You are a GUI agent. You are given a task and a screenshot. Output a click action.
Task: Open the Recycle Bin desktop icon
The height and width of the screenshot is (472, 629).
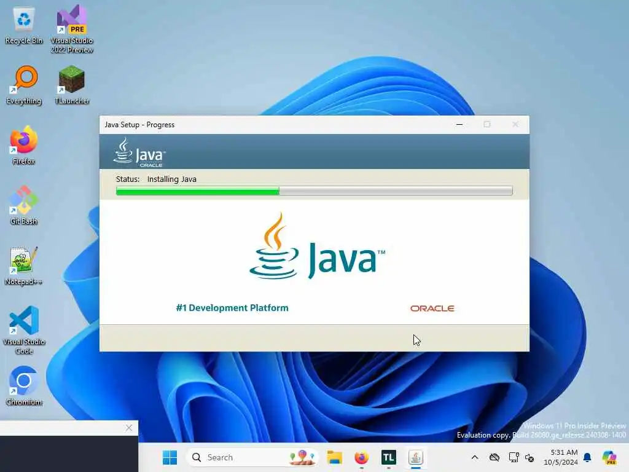24,26
